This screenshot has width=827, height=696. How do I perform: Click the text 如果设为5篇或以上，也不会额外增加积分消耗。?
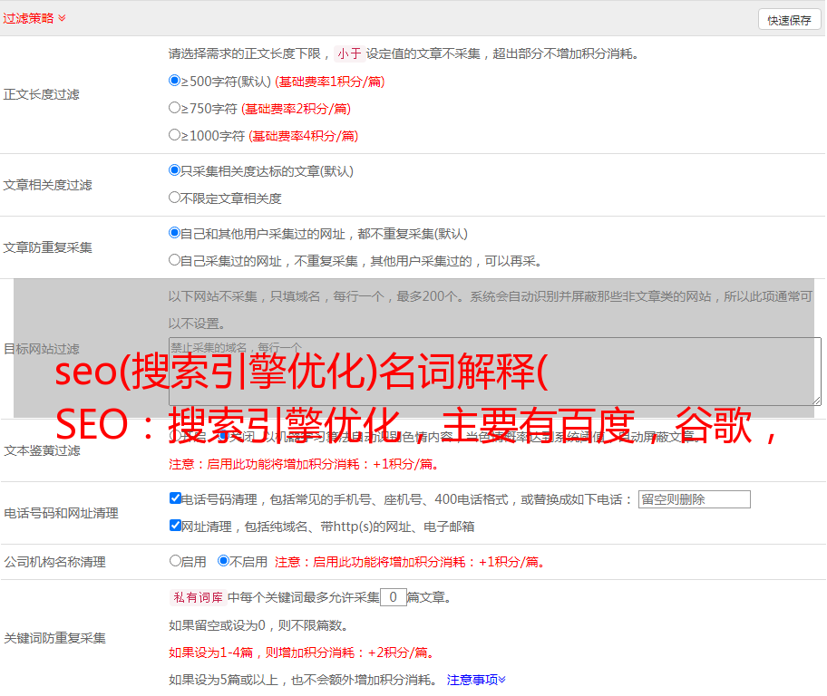tap(303, 681)
